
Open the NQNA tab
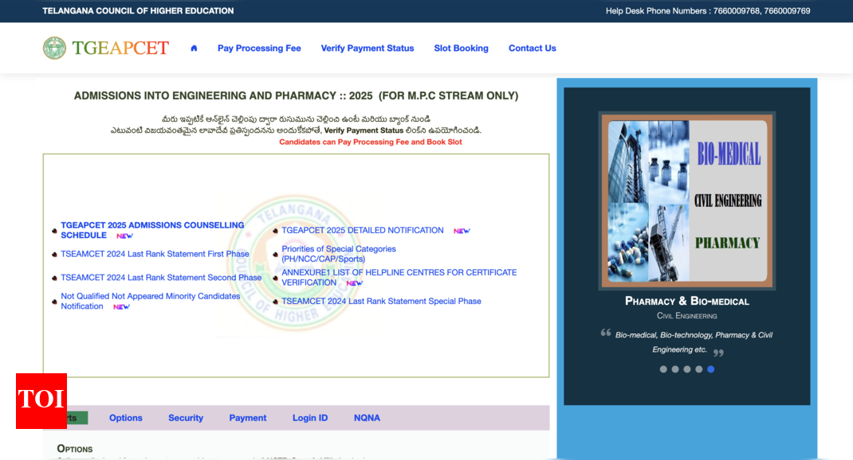367,418
